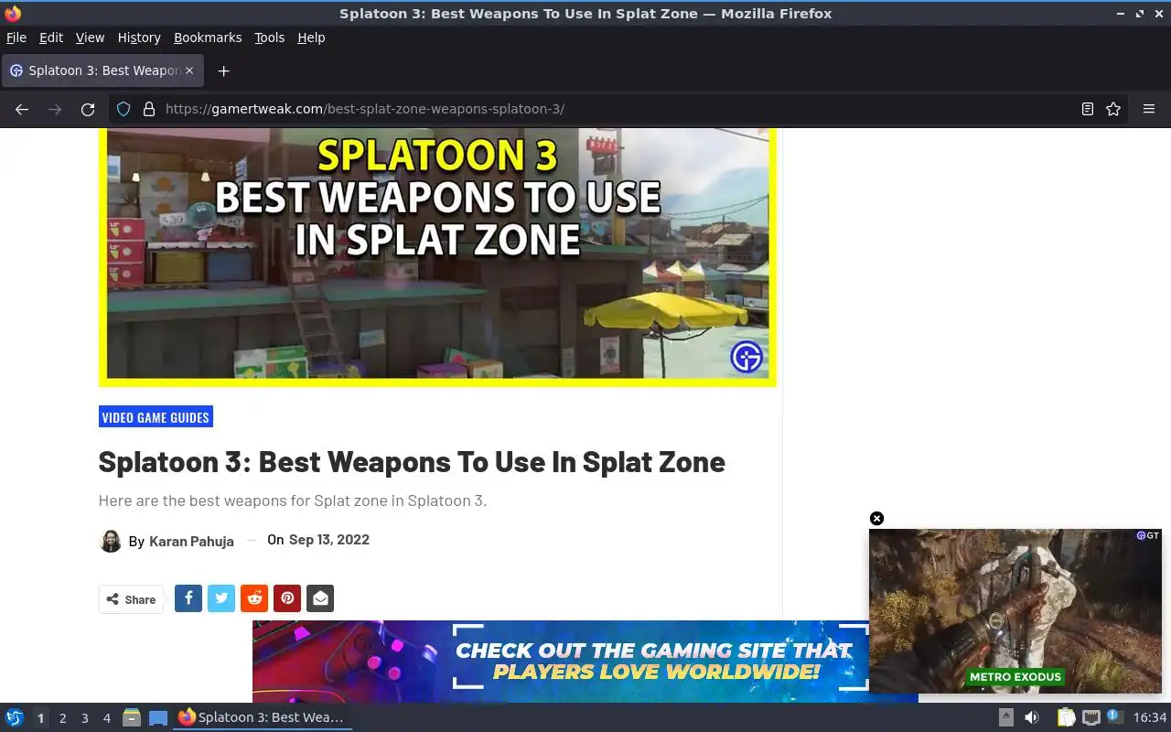This screenshot has width=1171, height=732.
Task: Open the file manager taskbar icon
Action: [x=131, y=717]
